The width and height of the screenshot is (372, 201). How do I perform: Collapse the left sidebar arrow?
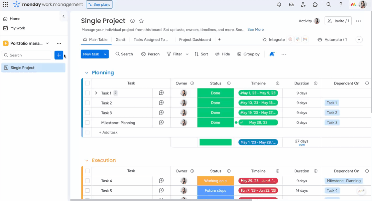pos(63,16)
